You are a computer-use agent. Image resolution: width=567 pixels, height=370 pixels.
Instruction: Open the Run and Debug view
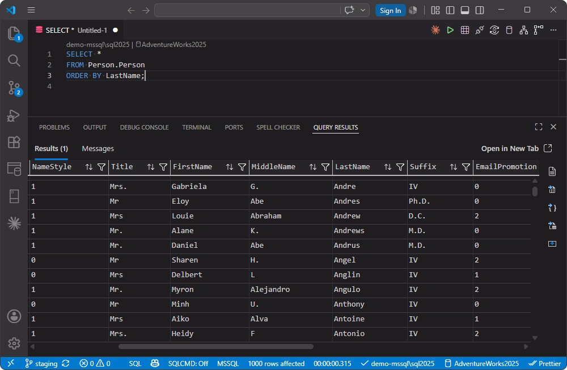click(14, 115)
